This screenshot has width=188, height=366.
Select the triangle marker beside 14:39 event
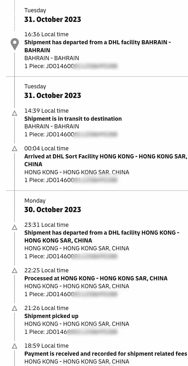pyautogui.click(x=14, y=113)
